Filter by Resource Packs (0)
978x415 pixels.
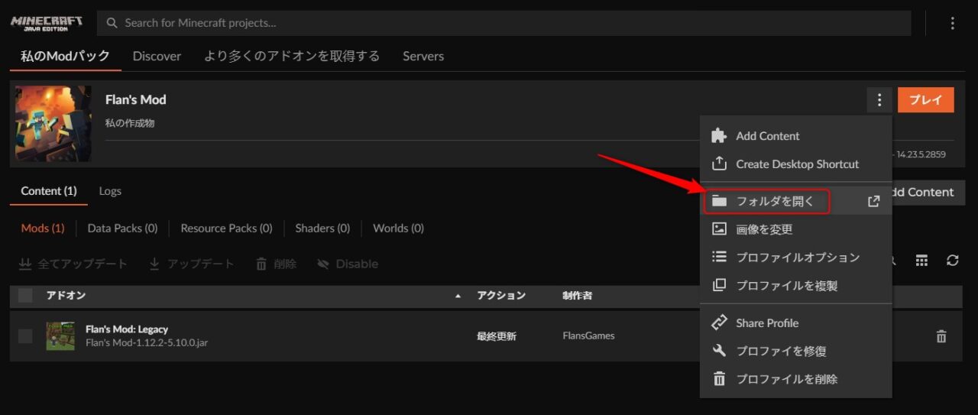point(226,228)
